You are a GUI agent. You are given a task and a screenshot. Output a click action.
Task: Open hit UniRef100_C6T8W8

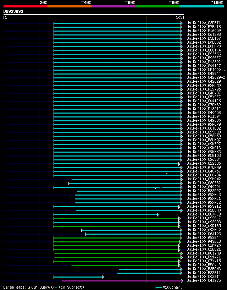204,34
